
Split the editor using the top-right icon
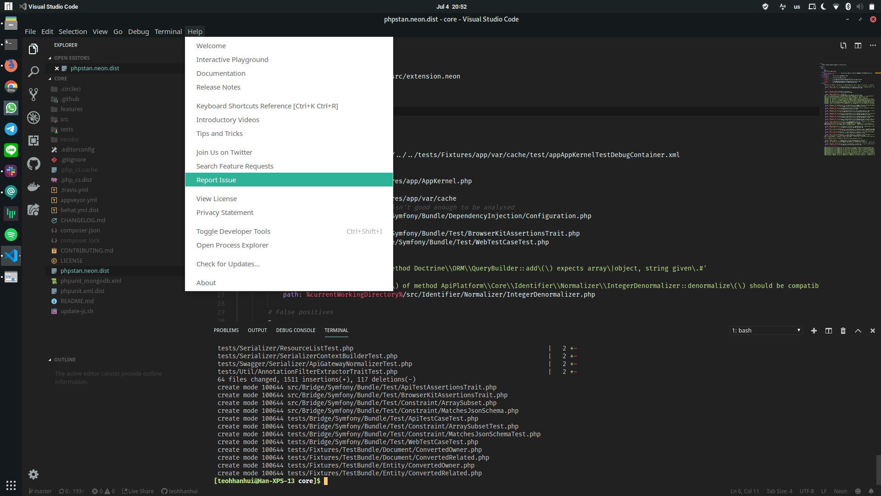pos(858,45)
